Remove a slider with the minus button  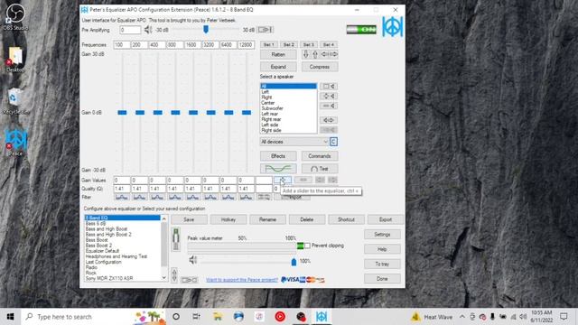(x=303, y=180)
